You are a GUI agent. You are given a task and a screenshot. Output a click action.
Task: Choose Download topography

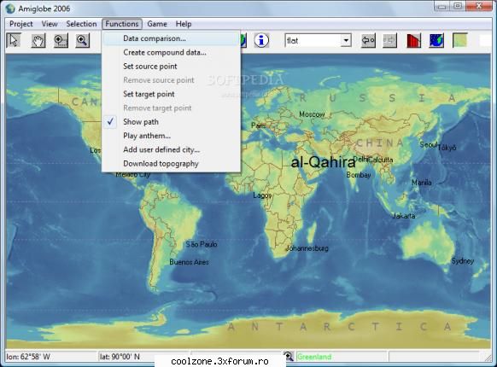point(171,164)
